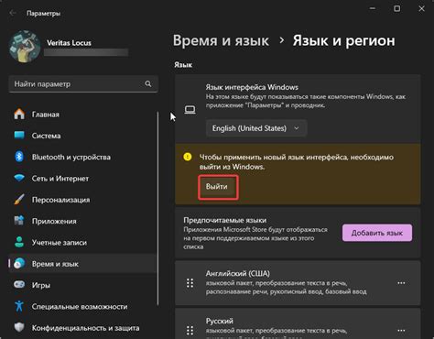Close the Параметры window
Viewport: 434px width, 339px height.
click(421, 8)
